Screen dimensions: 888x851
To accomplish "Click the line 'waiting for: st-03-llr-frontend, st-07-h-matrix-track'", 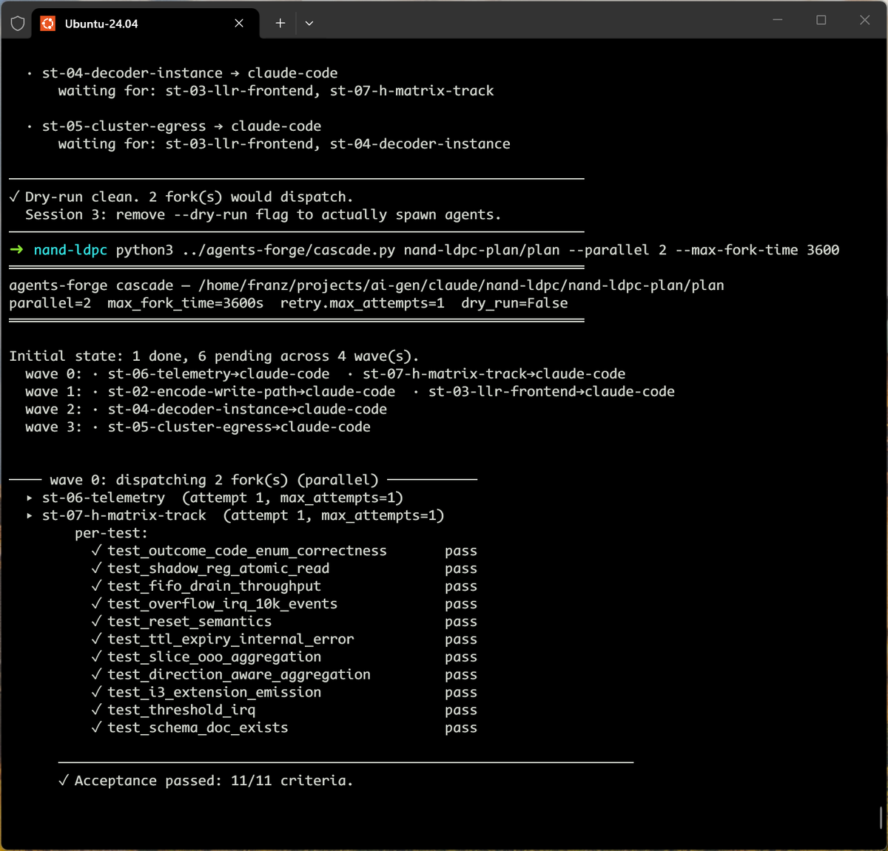I will click(276, 91).
